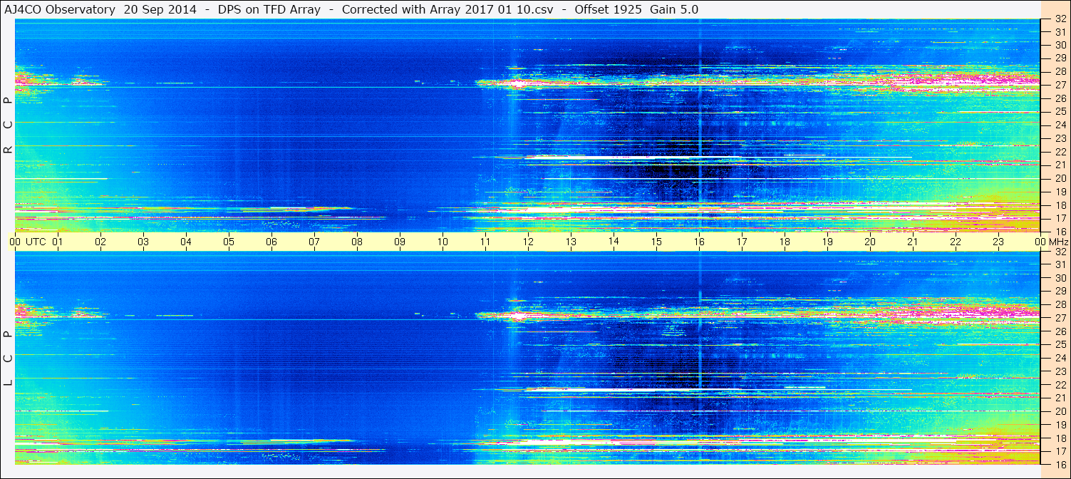Click the '13' hour tick label
The width and height of the screenshot is (1071, 479).
(571, 242)
